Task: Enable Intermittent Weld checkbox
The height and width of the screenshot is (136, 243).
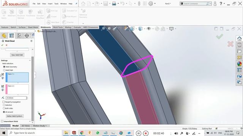Action: [x=2, y=121]
